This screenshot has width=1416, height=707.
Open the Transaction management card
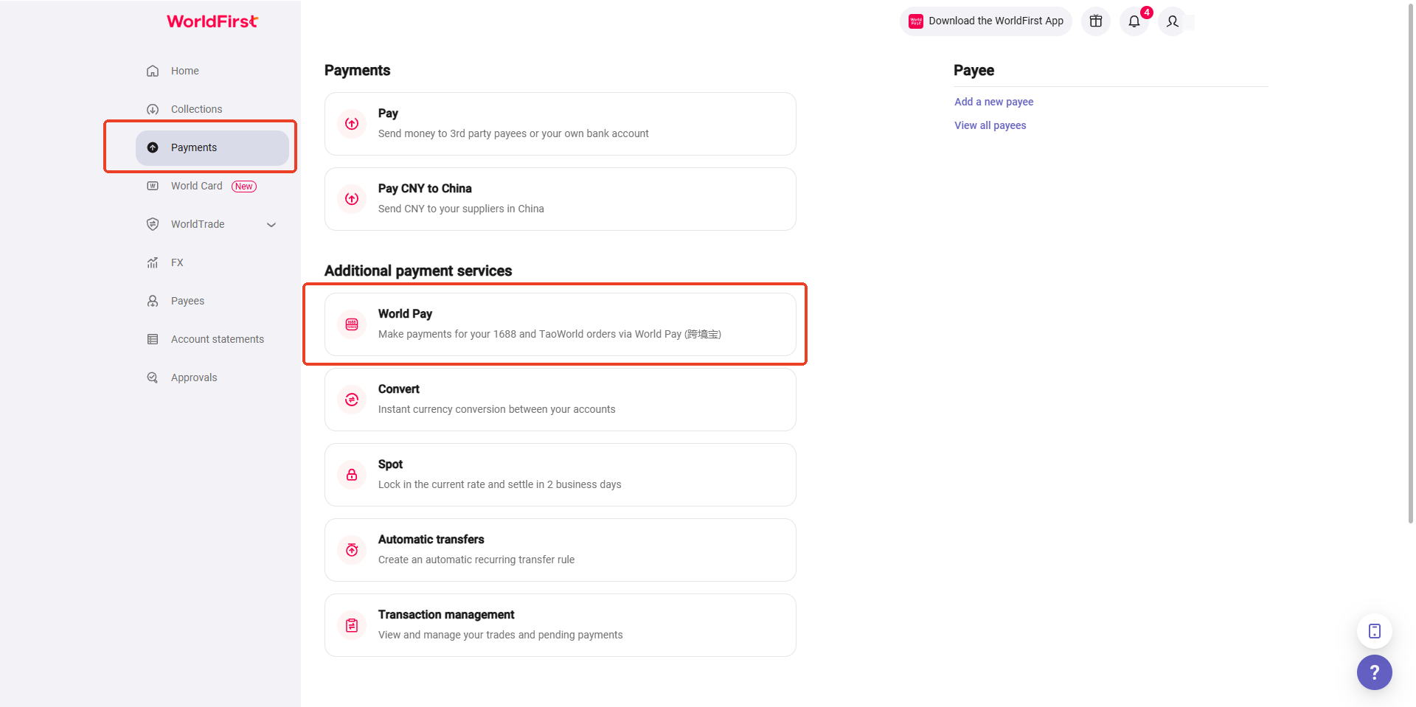(x=560, y=625)
